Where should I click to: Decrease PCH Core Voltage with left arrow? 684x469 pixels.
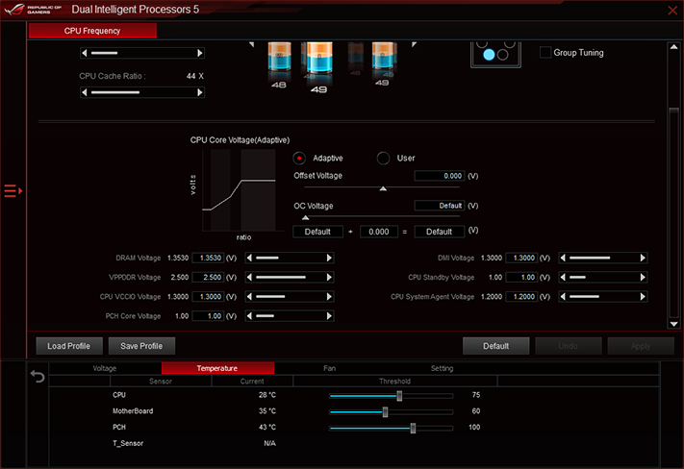(249, 316)
